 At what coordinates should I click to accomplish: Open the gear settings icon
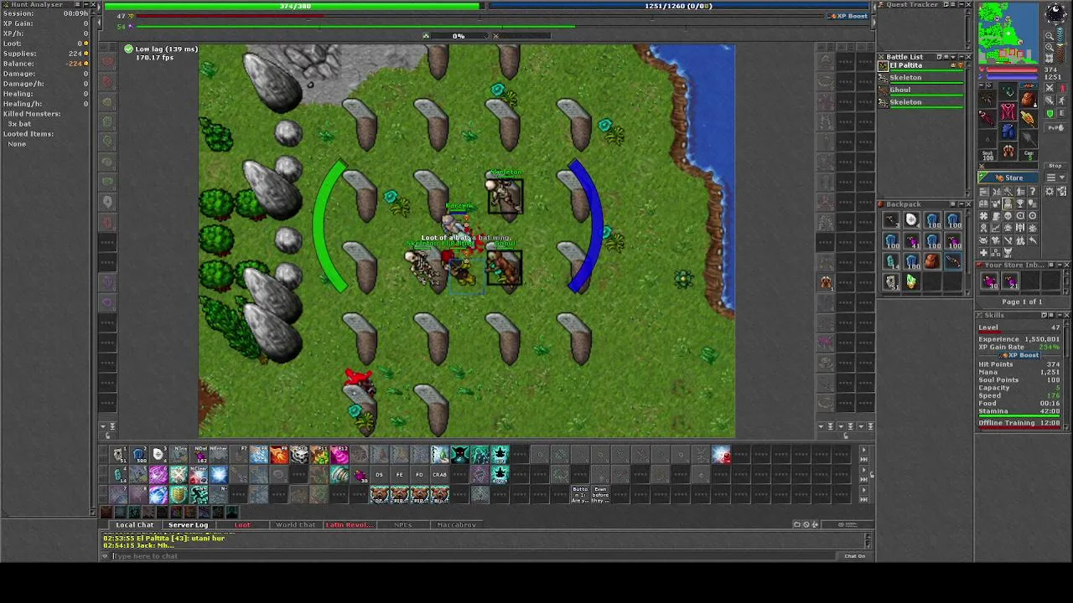1050,192
